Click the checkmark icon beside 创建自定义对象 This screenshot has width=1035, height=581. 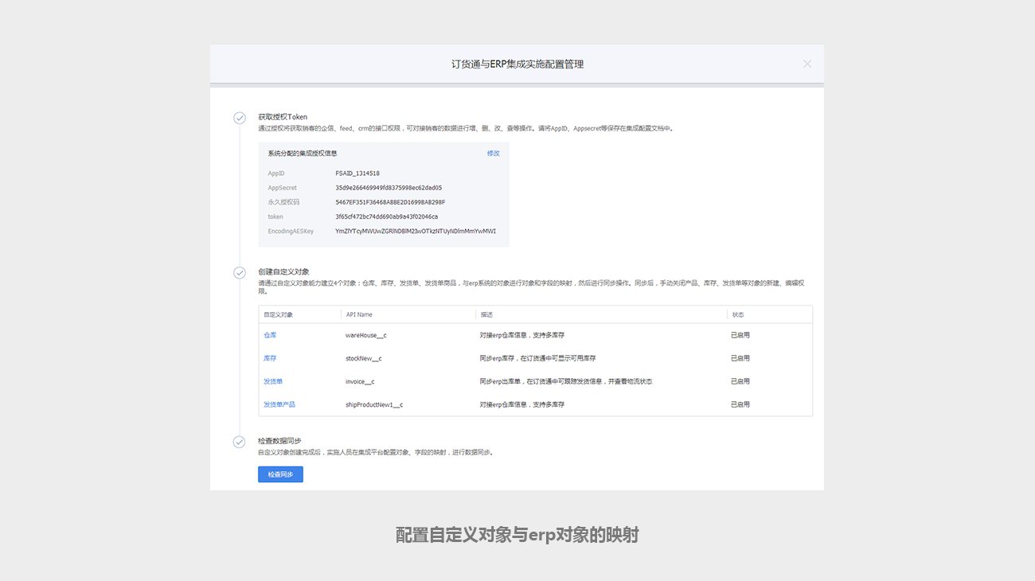click(239, 272)
